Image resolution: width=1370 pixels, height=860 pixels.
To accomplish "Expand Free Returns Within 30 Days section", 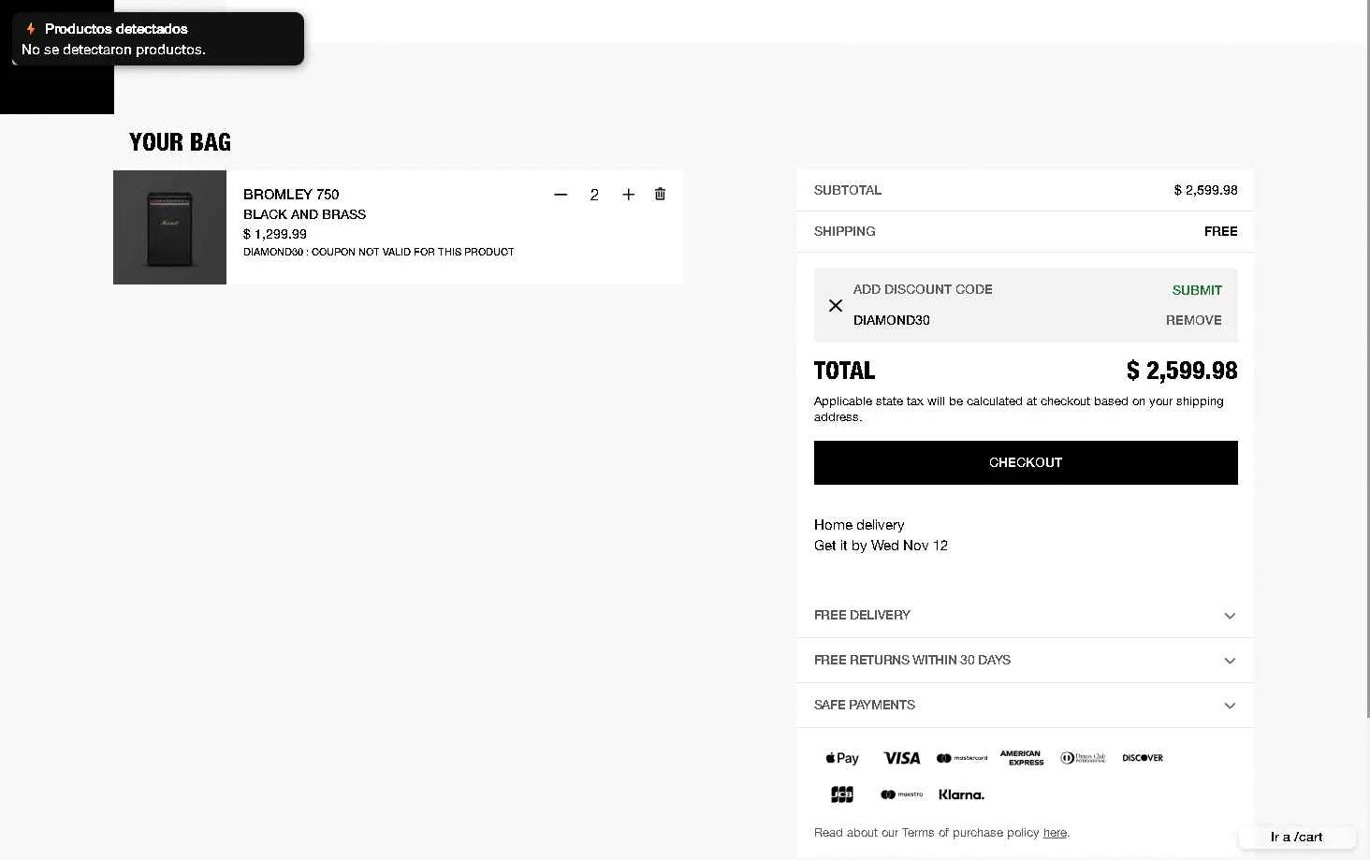I will 1025,660.
